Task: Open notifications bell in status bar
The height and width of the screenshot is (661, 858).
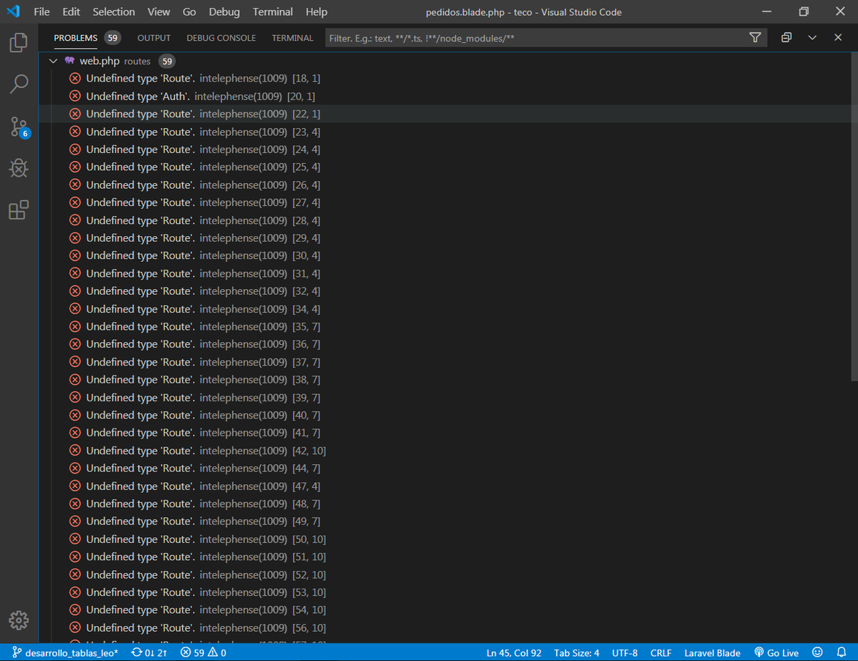Action: click(842, 652)
